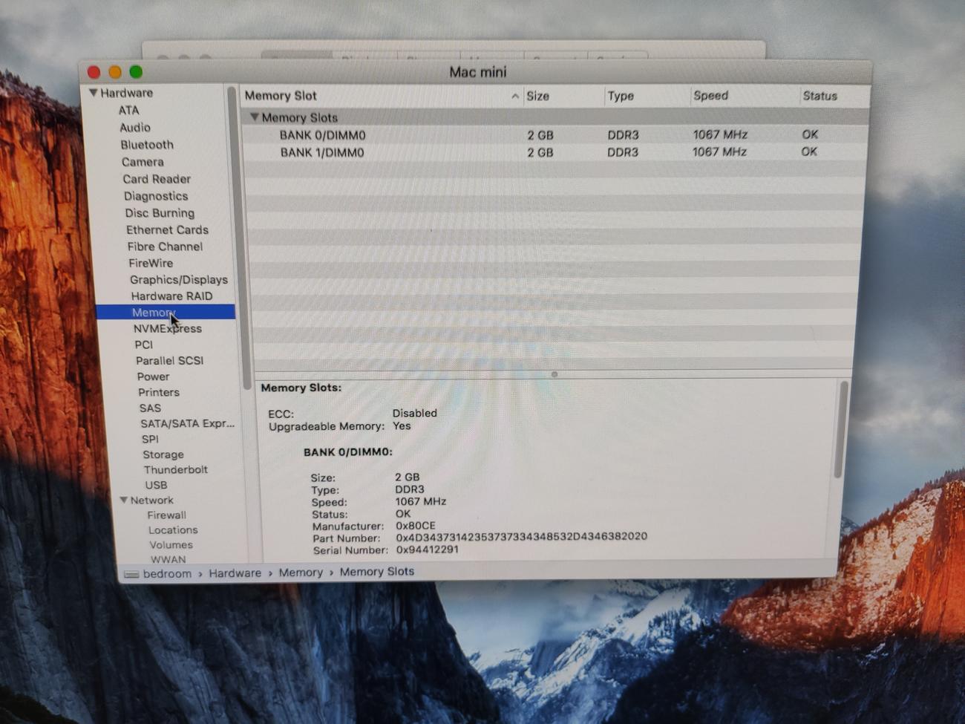Image resolution: width=965 pixels, height=724 pixels.
Task: Select Diagnostics in the sidebar
Action: [x=156, y=196]
